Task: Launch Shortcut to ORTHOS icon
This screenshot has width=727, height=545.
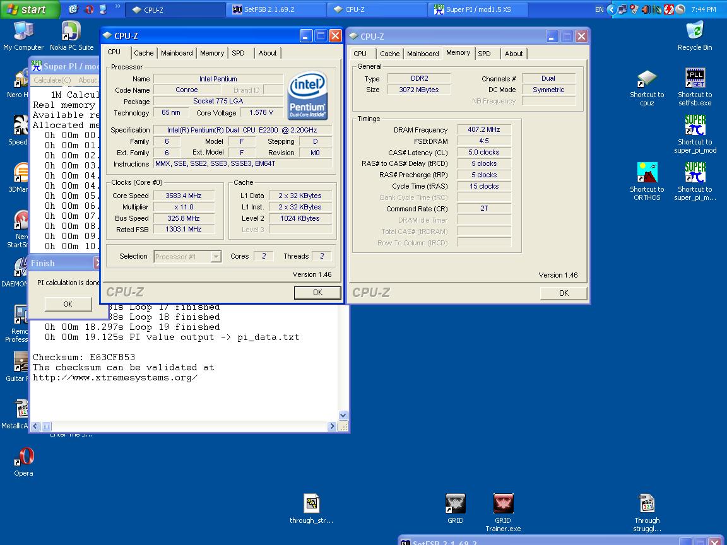Action: tap(647, 182)
